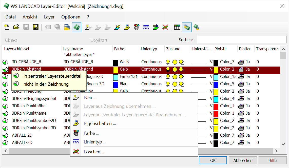Select 'Löschen ...' in the context menu

(94, 152)
